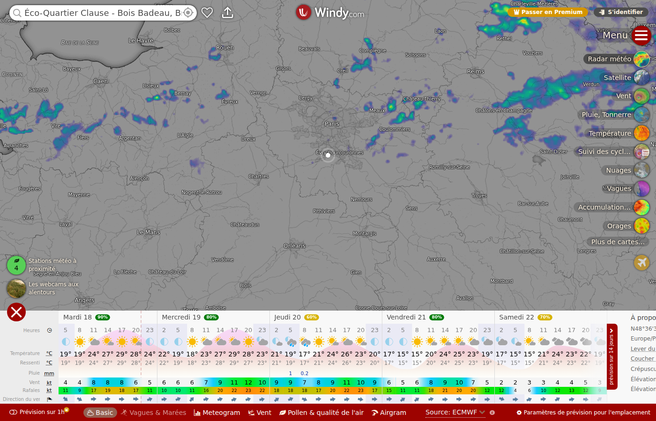The image size is (656, 421).
Task: Select the Température layer icon
Action: tap(641, 133)
